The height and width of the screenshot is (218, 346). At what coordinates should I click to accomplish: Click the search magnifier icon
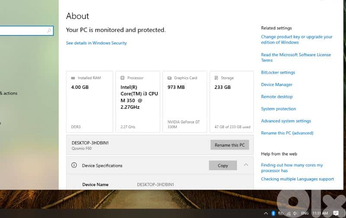pos(49,31)
